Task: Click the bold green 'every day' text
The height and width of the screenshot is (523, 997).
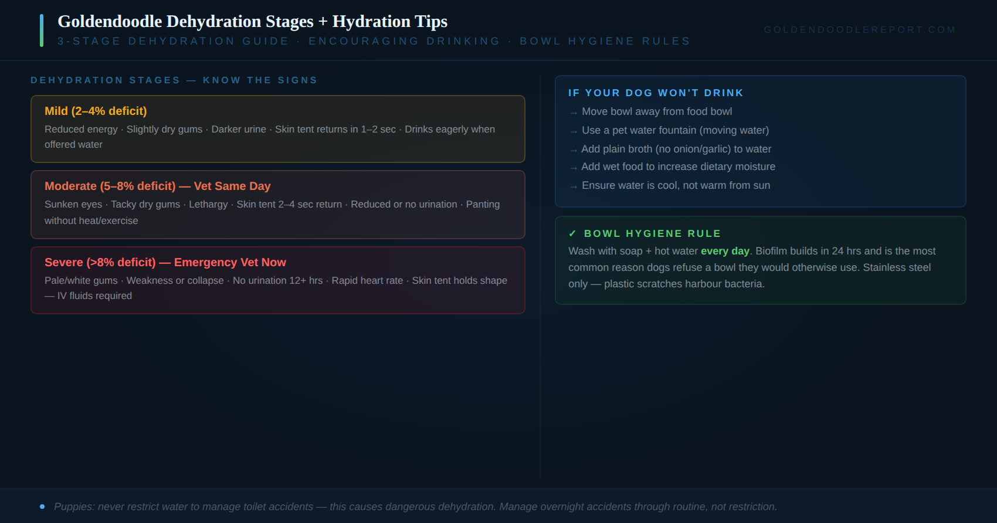Action: point(725,251)
